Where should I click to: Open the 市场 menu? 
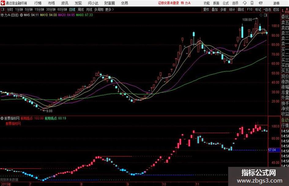(51, 3)
